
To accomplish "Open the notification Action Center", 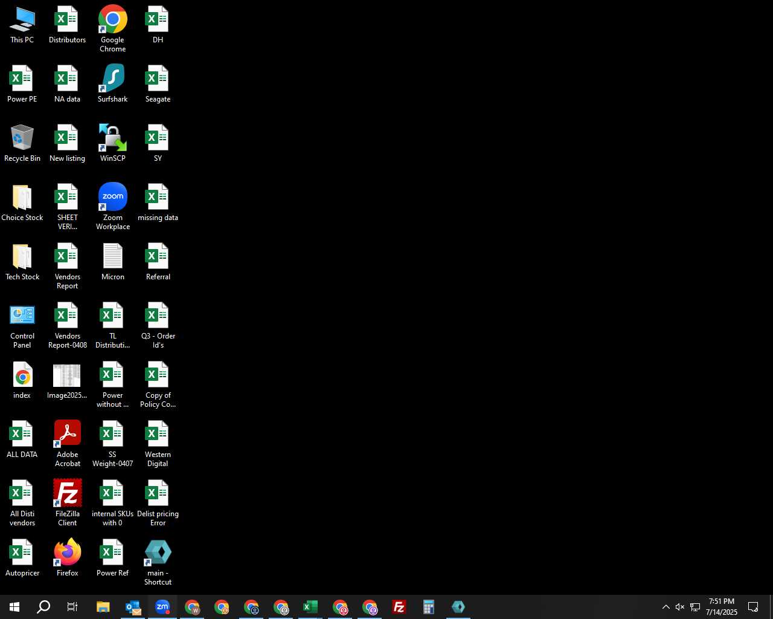I will 753,607.
